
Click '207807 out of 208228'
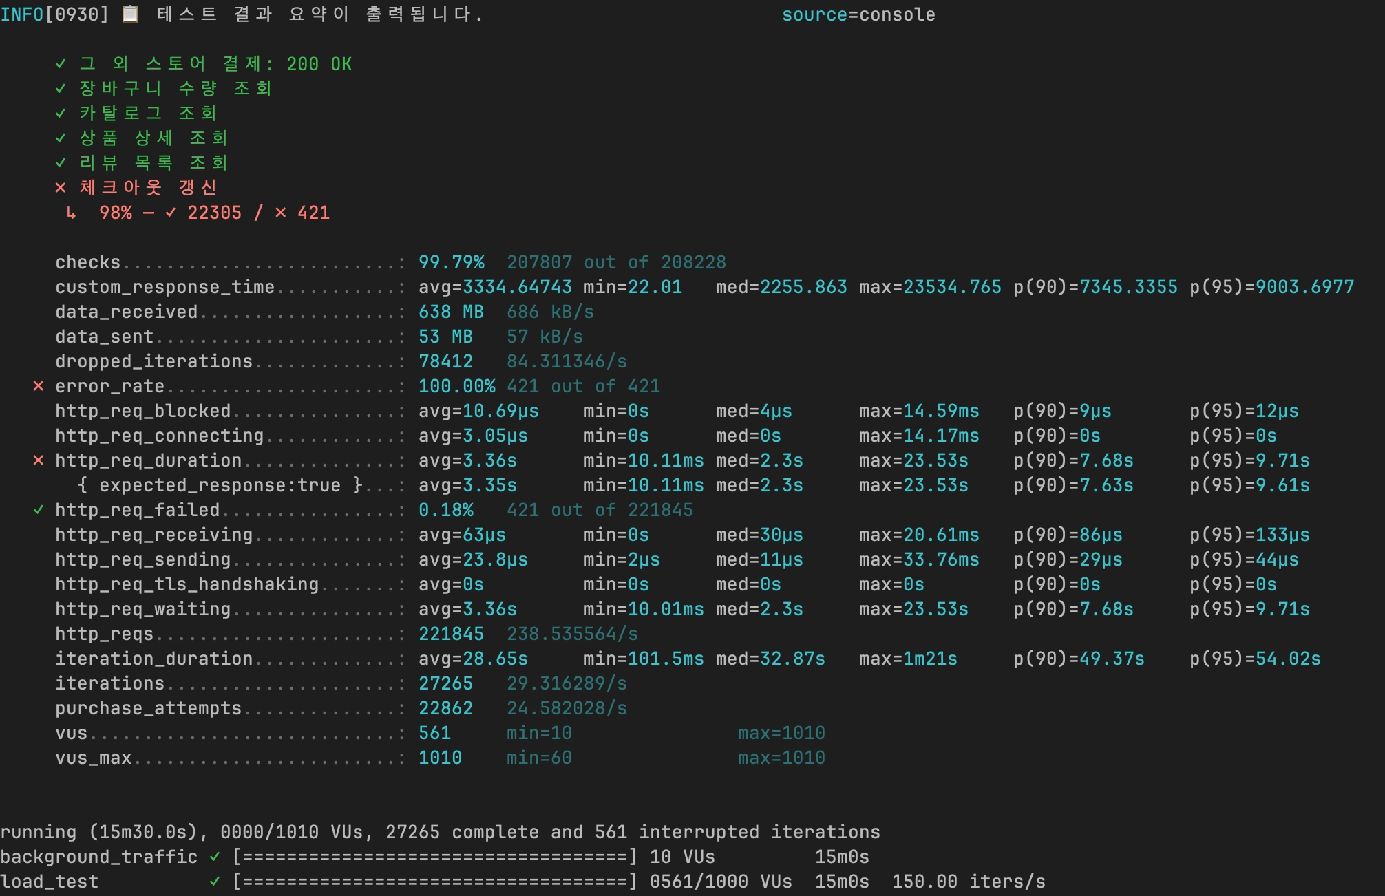click(x=616, y=262)
